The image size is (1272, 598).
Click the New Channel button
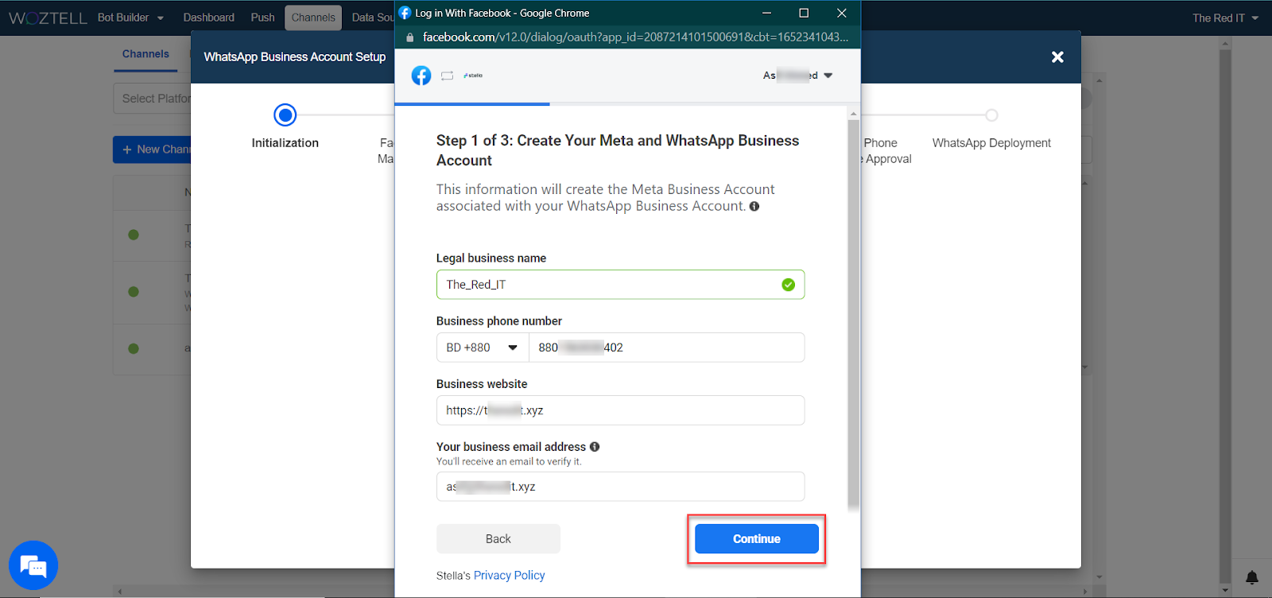[x=153, y=149]
